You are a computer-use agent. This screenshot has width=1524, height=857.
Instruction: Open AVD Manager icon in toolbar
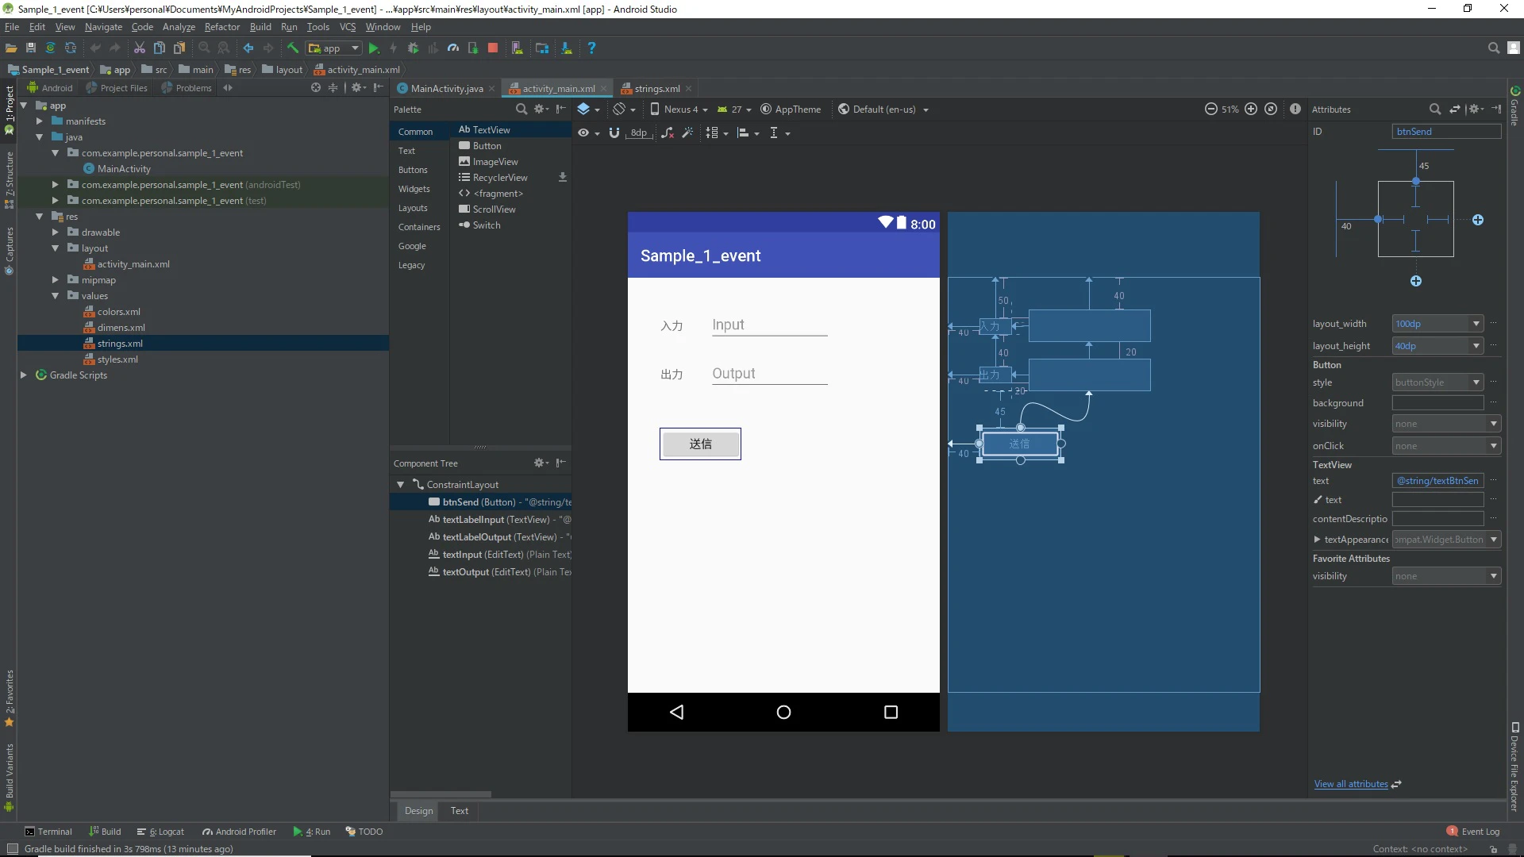518,48
